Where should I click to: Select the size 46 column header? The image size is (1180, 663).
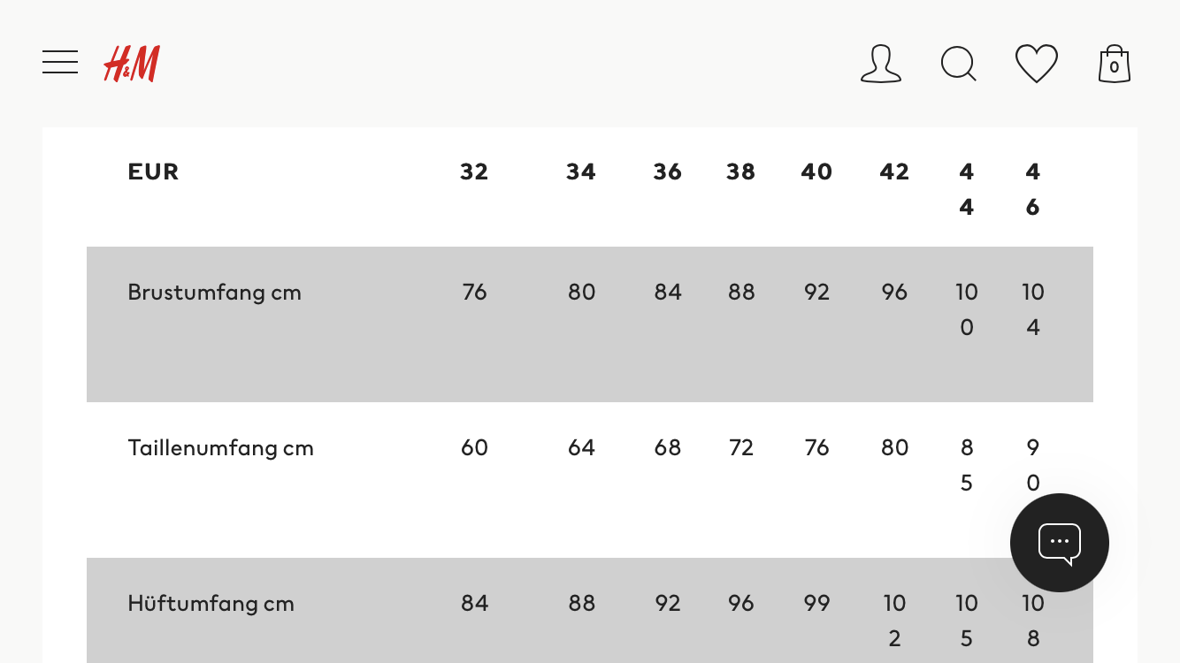tap(1032, 189)
